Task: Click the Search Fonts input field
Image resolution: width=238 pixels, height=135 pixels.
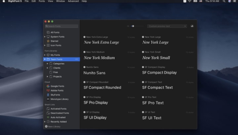Action: pyautogui.click(x=61, y=26)
